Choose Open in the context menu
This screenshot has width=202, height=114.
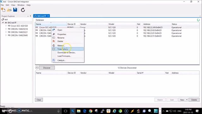tap(68, 30)
